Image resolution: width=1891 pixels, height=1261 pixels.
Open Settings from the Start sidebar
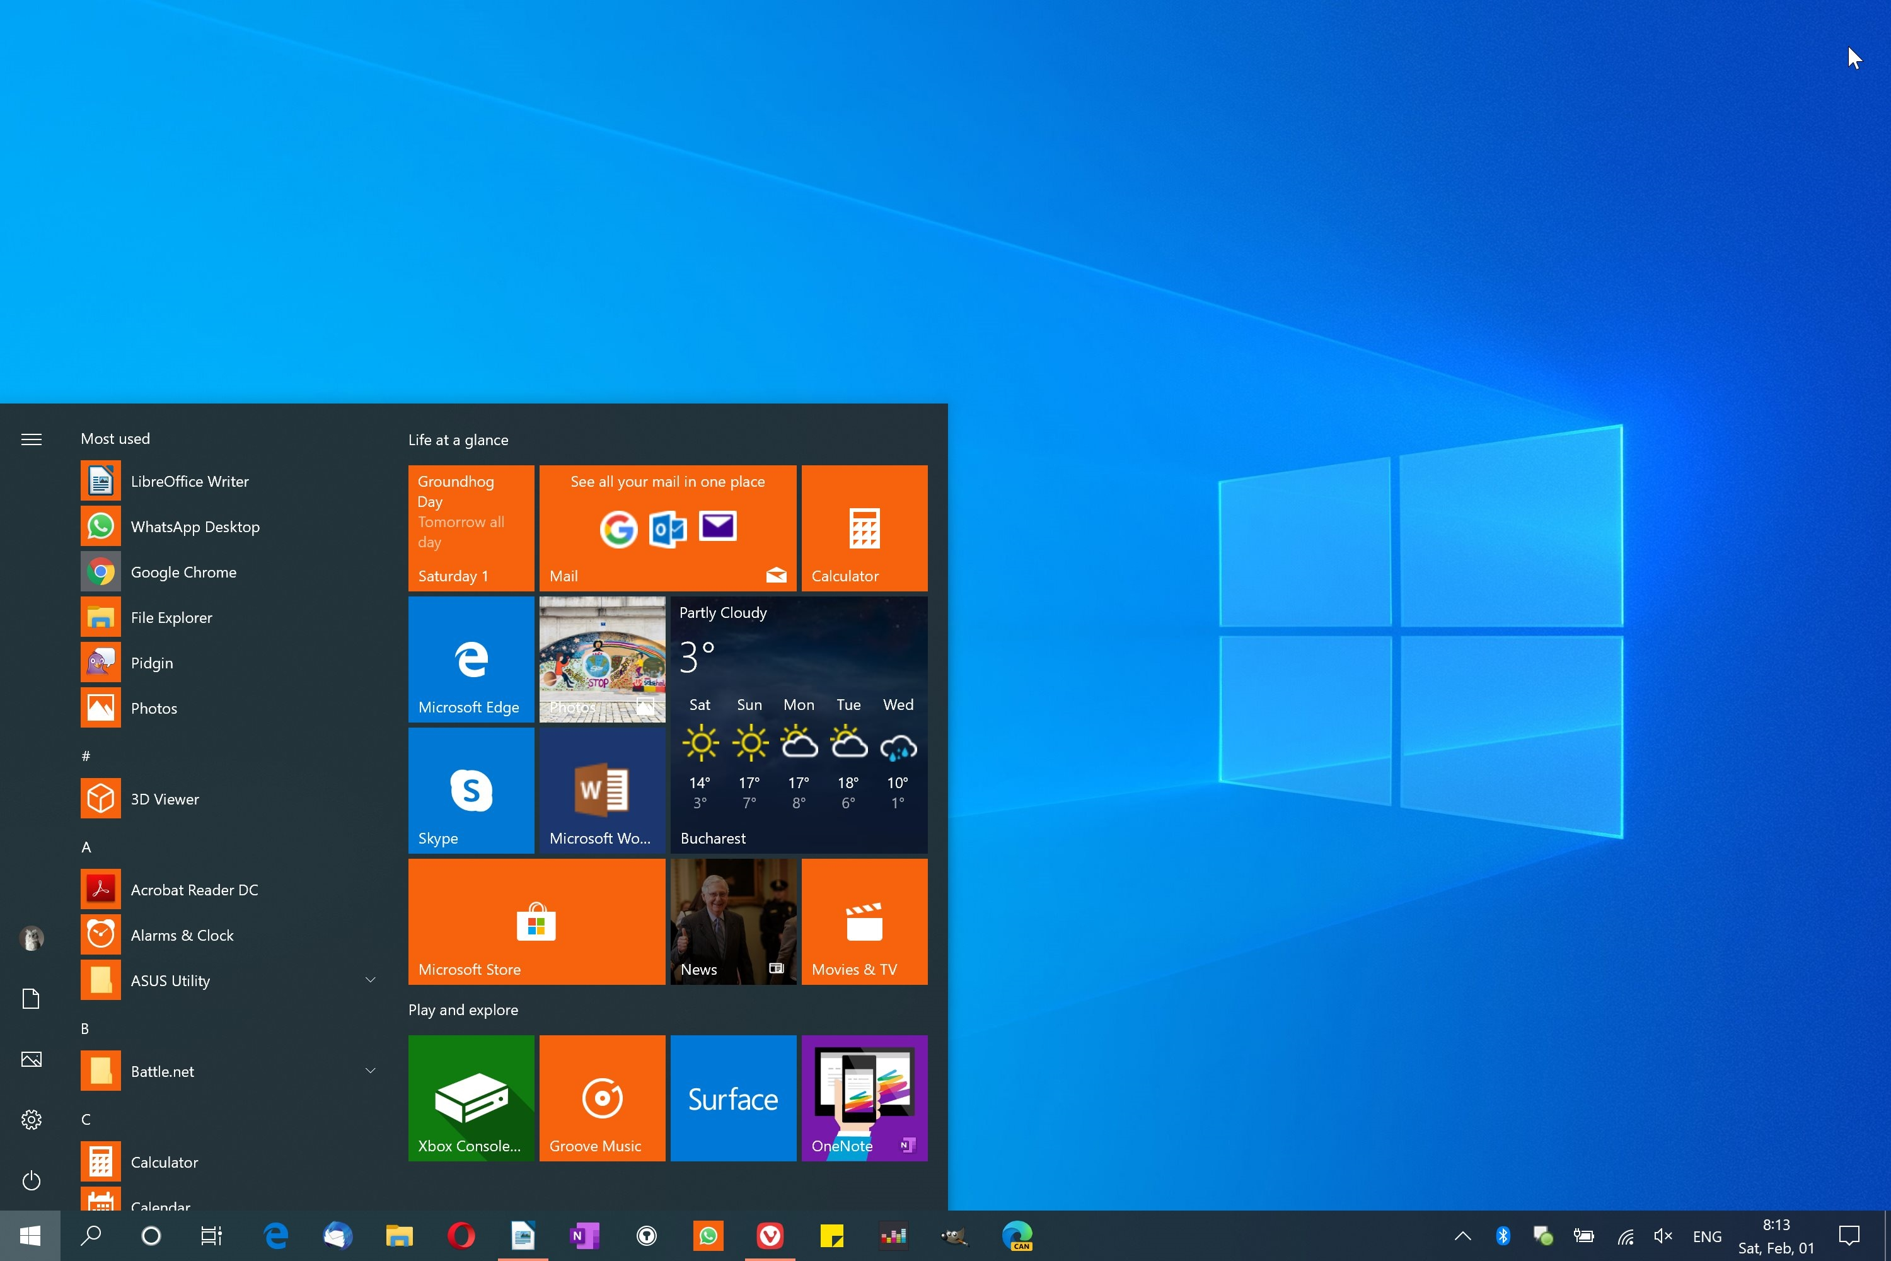click(32, 1120)
